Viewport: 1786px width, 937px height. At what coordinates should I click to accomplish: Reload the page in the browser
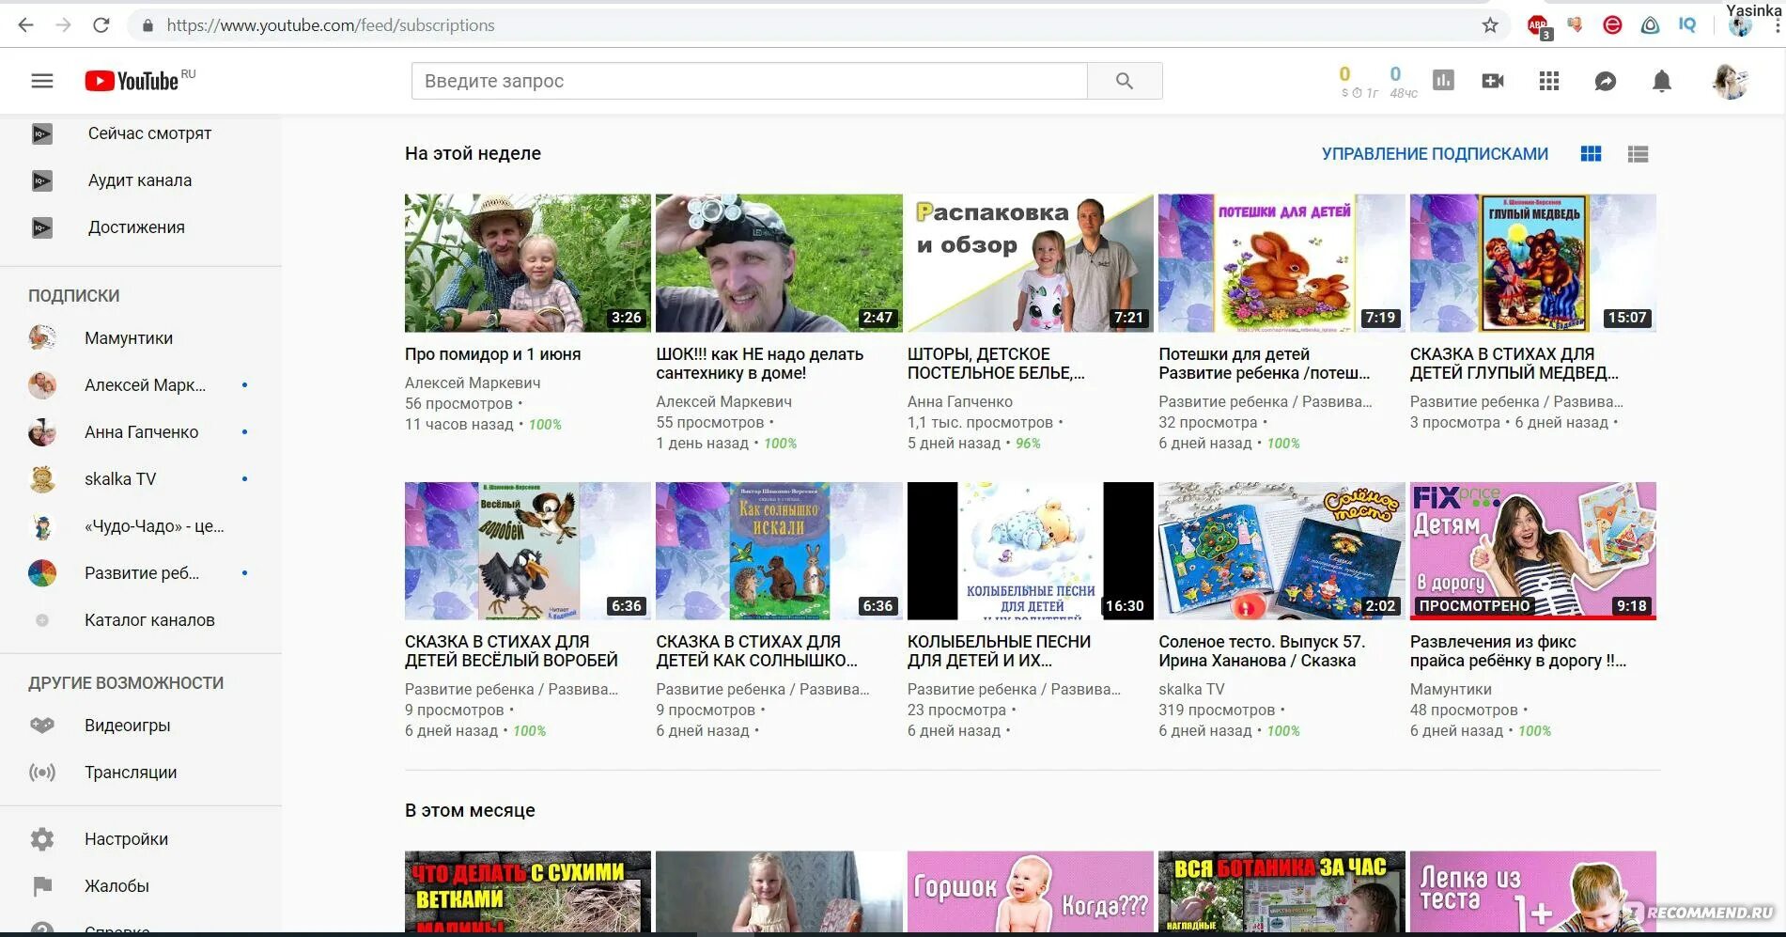pyautogui.click(x=101, y=25)
